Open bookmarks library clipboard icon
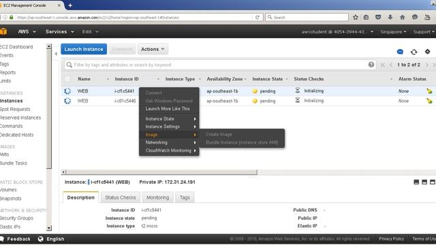The image size is (436, 245). [x=367, y=17]
